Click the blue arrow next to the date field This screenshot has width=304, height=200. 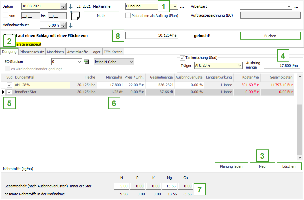click(70, 6)
